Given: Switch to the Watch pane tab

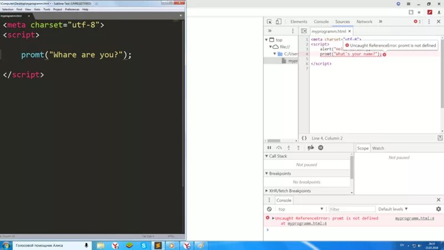Looking at the screenshot, I should (x=378, y=148).
